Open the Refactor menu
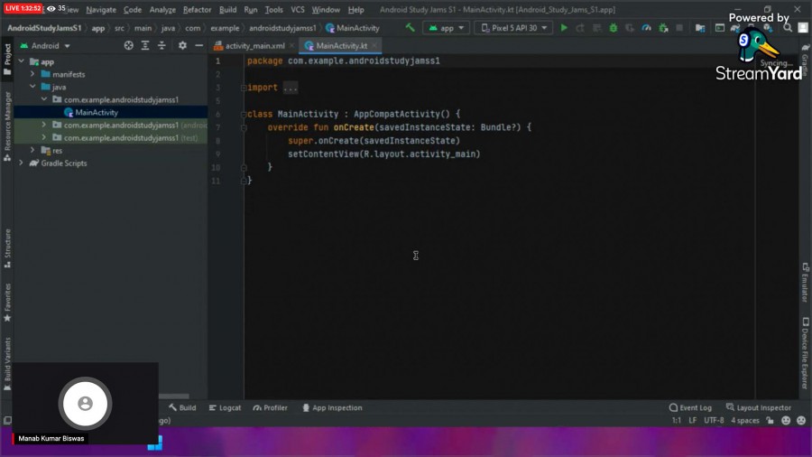 pos(197,10)
